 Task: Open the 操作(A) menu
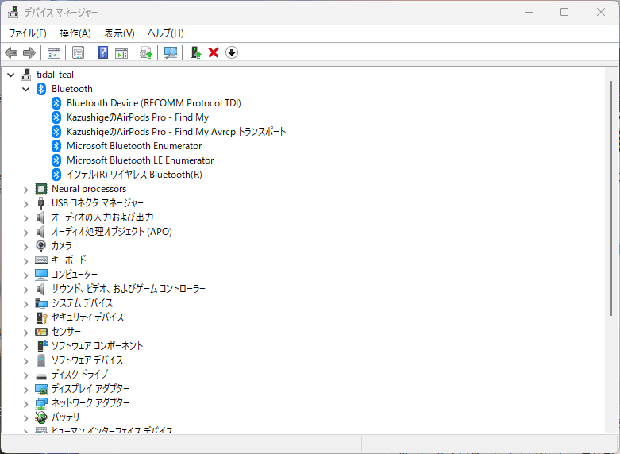coord(75,33)
